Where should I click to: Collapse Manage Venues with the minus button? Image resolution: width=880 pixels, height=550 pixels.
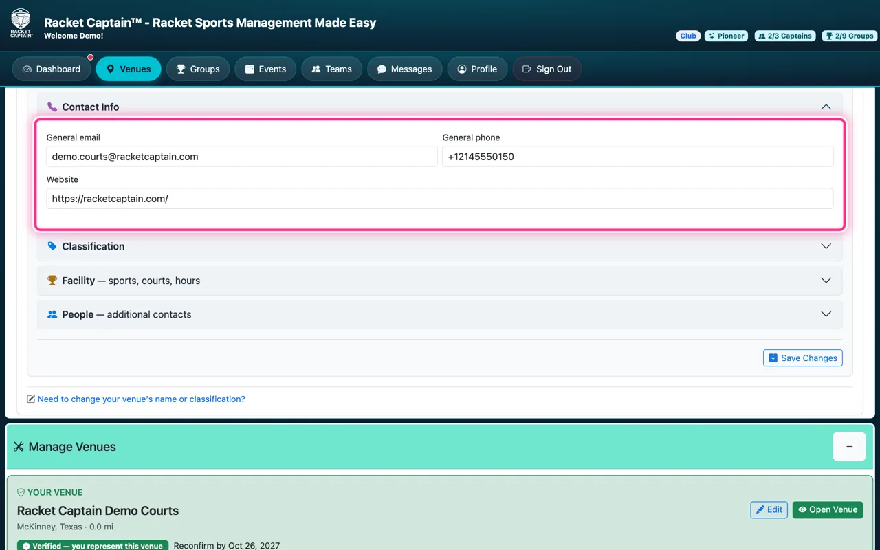click(x=849, y=447)
